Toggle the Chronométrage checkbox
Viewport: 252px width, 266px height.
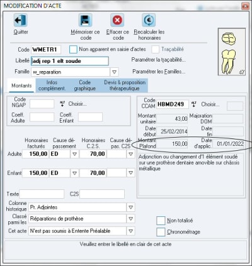point(161,232)
